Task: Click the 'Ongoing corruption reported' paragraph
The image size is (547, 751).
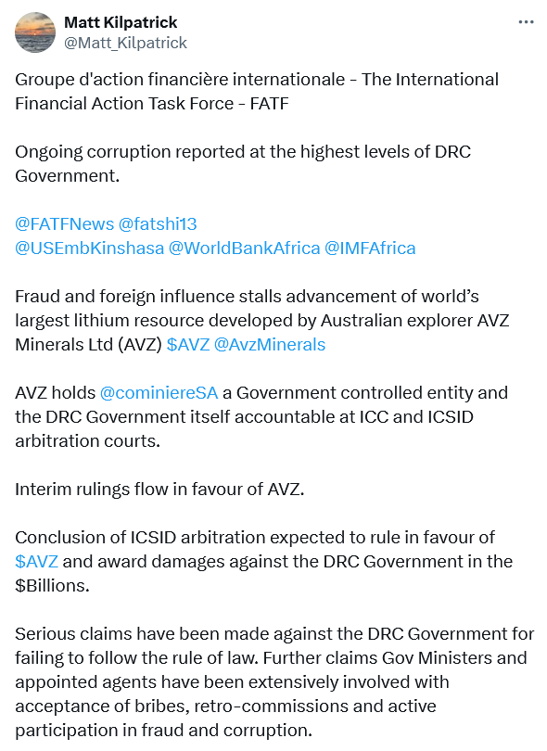Action: pyautogui.click(x=243, y=164)
